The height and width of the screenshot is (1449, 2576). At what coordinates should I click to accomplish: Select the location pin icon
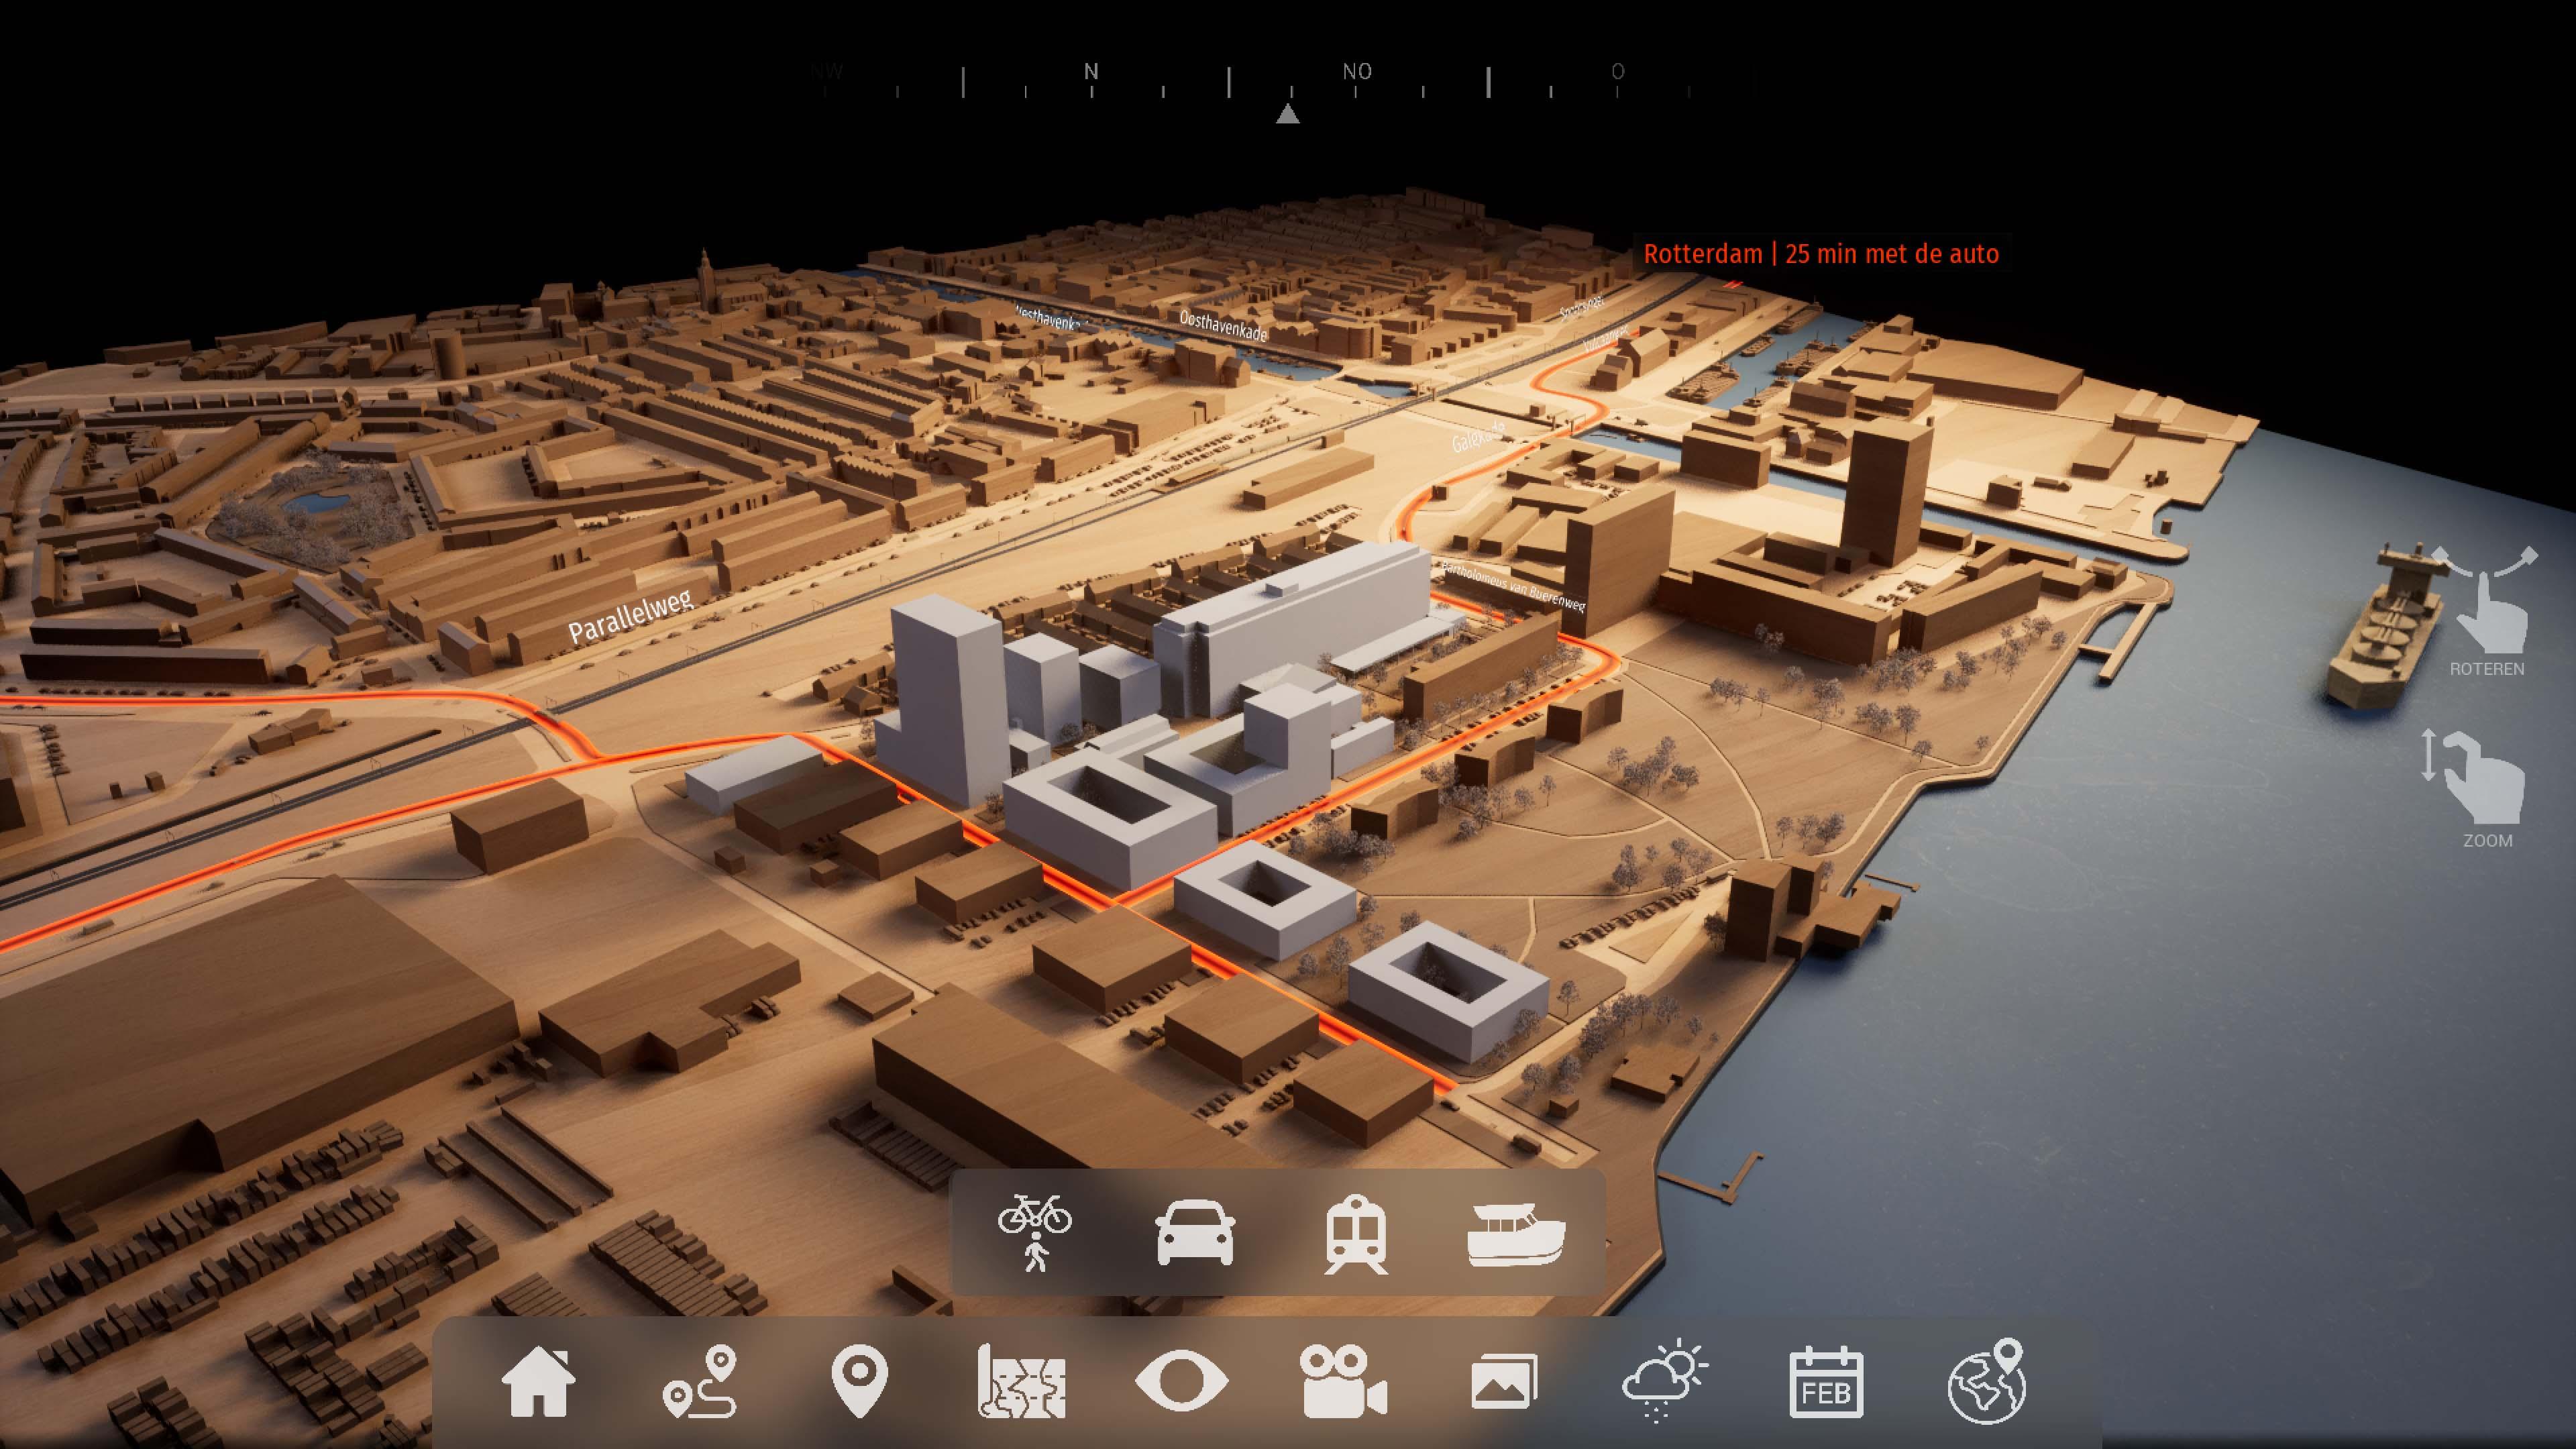(860, 1381)
